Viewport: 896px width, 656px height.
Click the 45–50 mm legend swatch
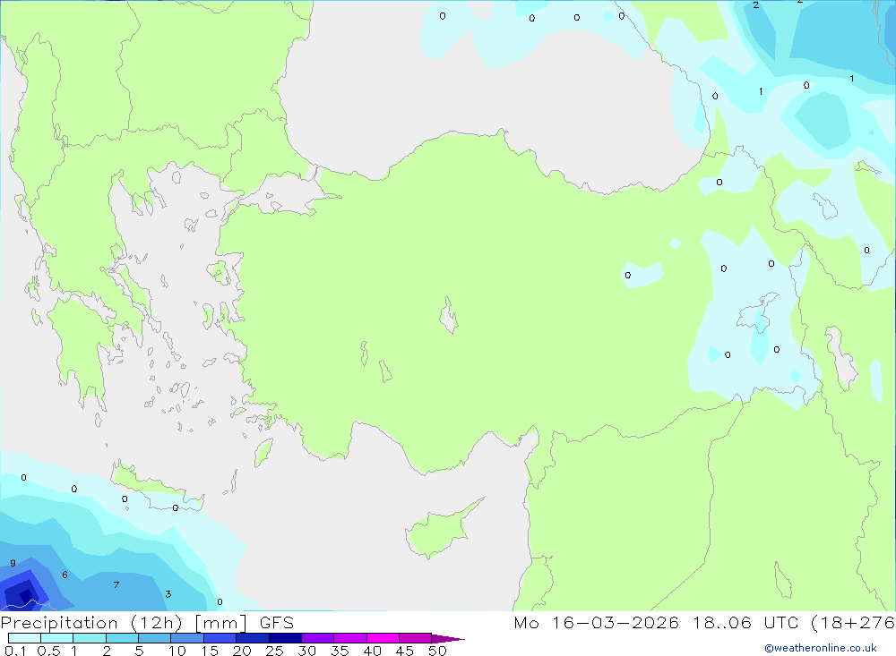(x=416, y=638)
